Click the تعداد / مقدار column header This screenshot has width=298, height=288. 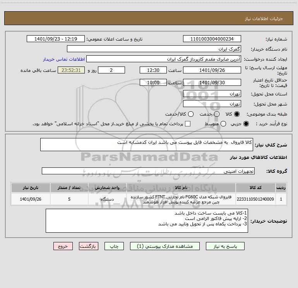click(x=69, y=187)
